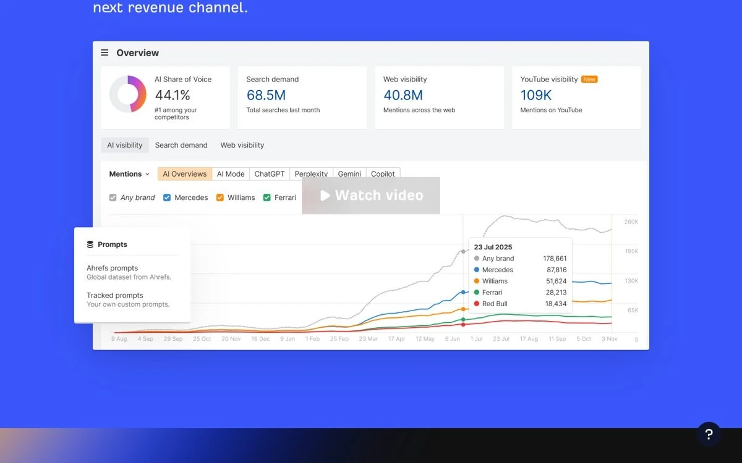The width and height of the screenshot is (742, 463).
Task: Click the Prompts panel heading
Action: click(113, 244)
